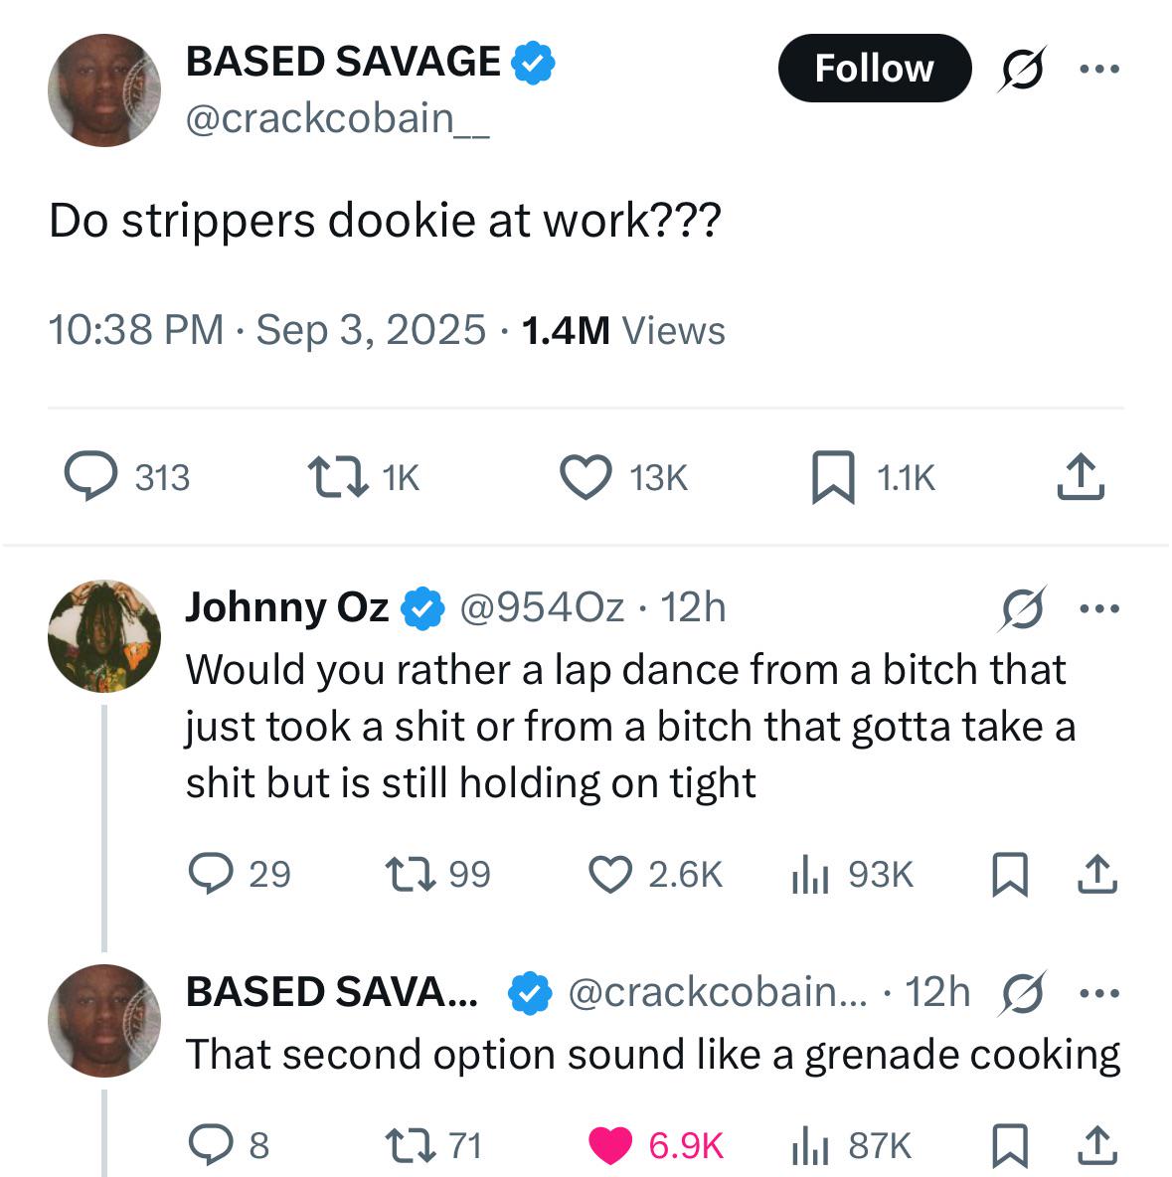
Task: Repost Johnny Oz's reply
Action: point(409,874)
